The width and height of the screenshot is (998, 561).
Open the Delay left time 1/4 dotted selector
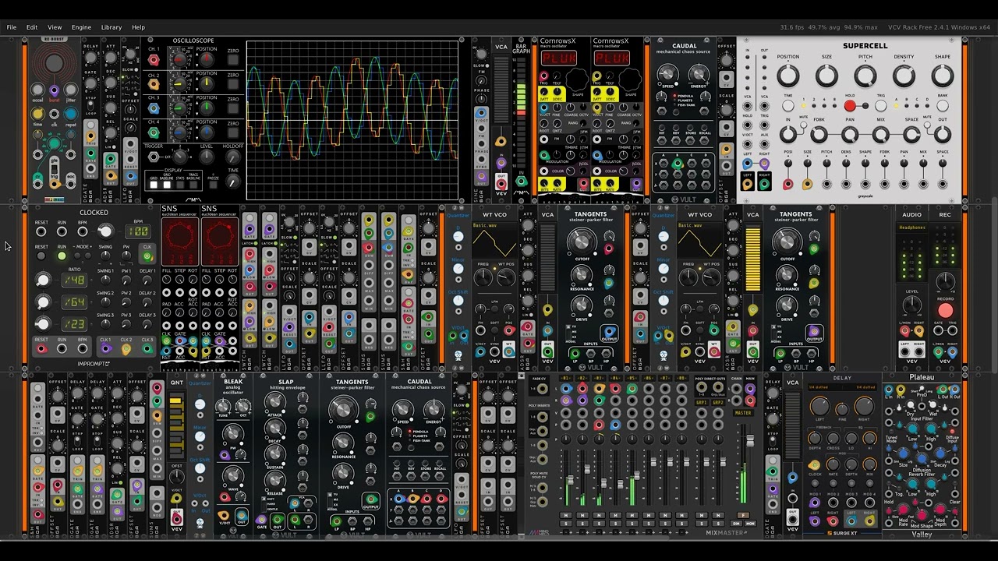pos(818,387)
